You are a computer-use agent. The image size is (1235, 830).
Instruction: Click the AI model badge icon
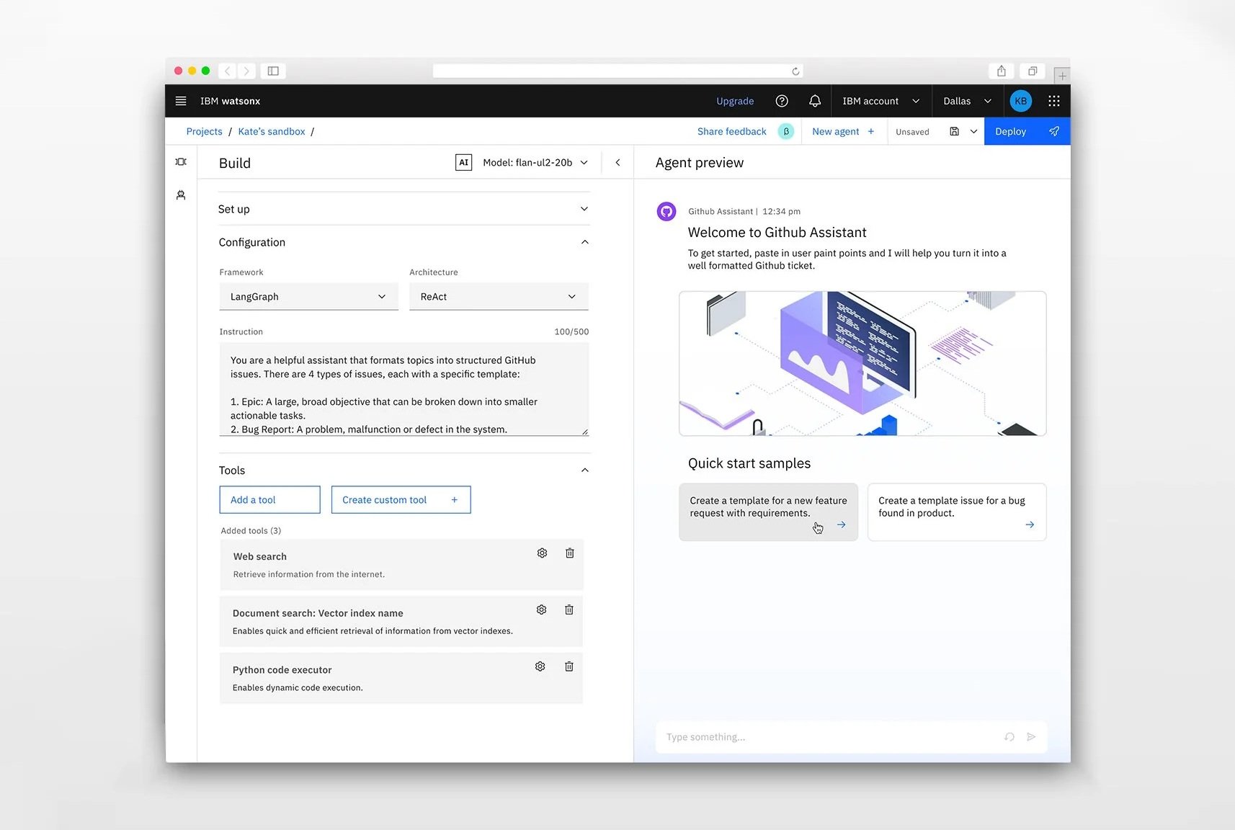click(463, 163)
